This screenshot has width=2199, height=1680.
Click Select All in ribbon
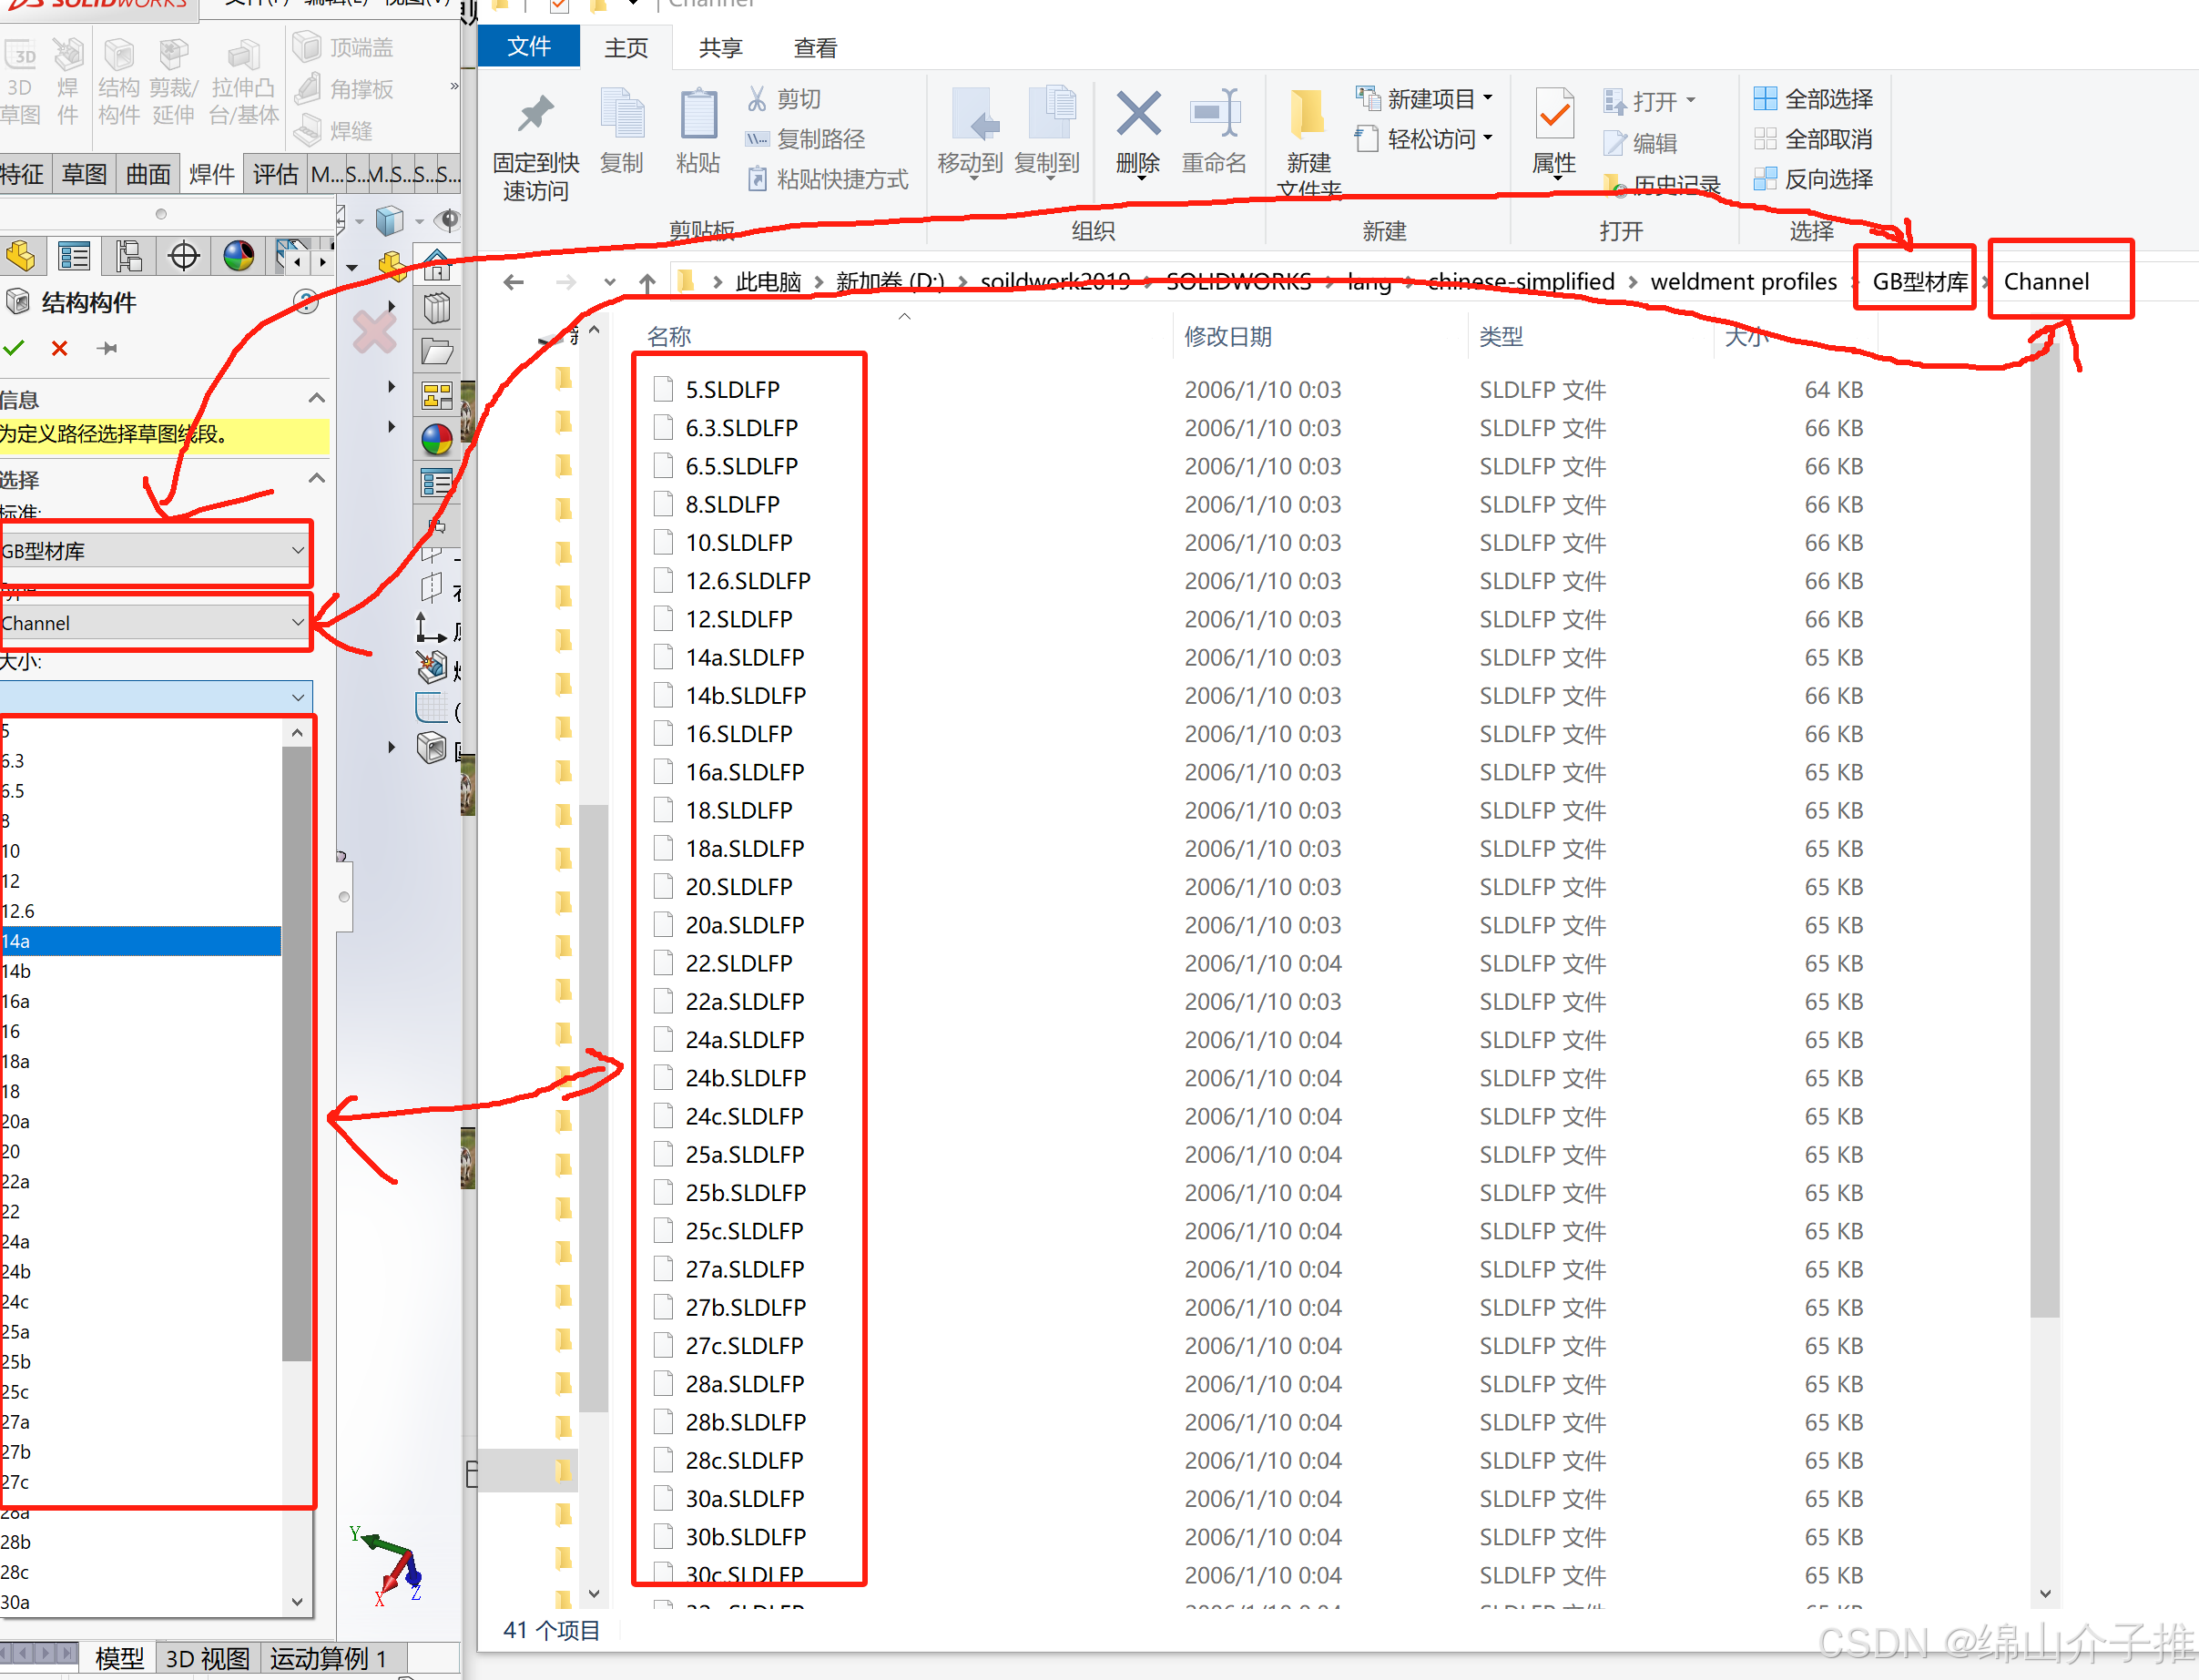(x=1813, y=99)
